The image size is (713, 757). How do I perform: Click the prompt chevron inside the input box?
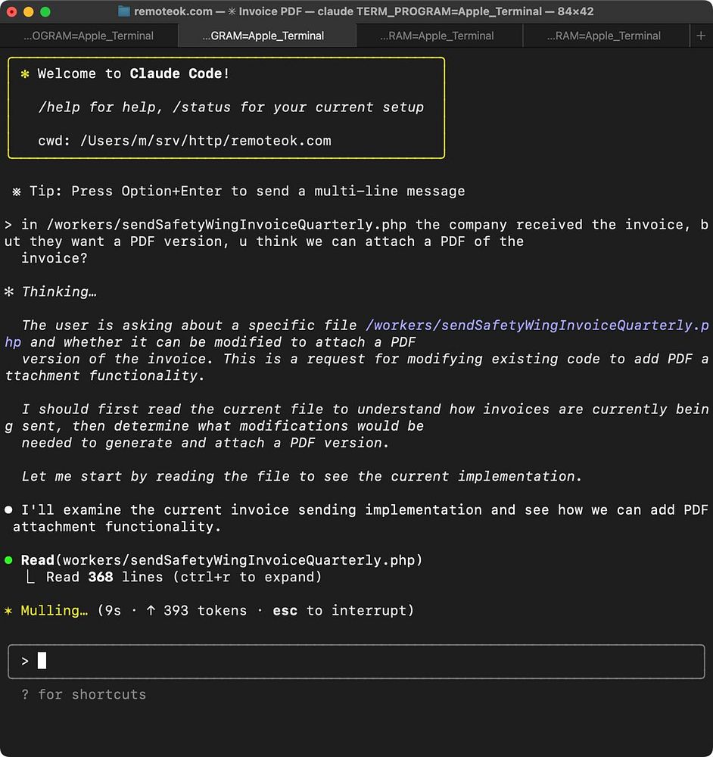pos(25,661)
